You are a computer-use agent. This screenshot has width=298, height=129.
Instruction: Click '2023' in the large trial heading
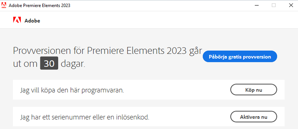(169, 50)
